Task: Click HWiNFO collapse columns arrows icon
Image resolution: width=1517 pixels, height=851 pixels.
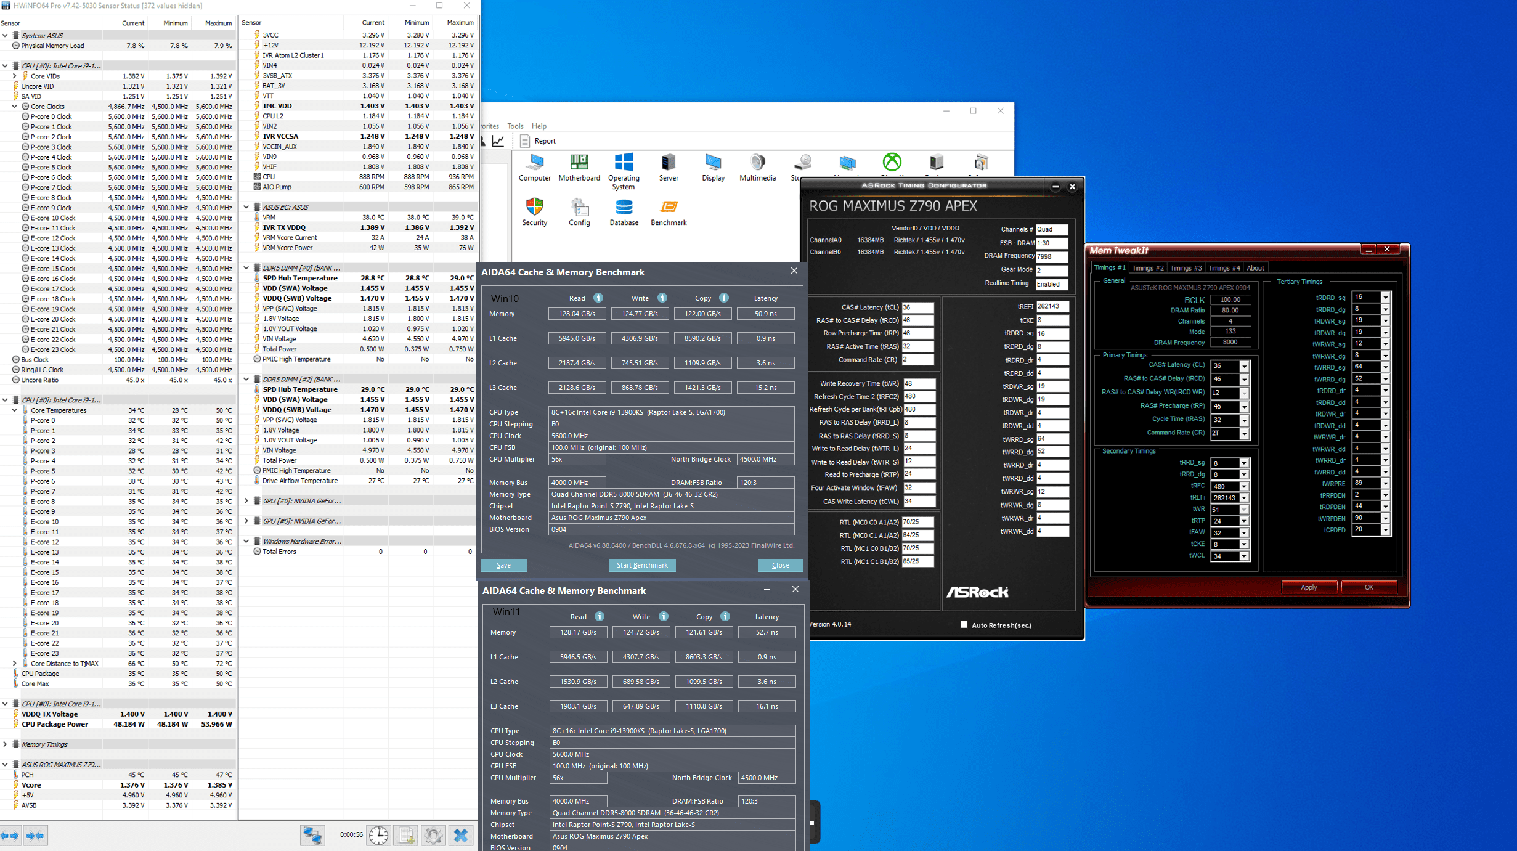Action: point(35,836)
